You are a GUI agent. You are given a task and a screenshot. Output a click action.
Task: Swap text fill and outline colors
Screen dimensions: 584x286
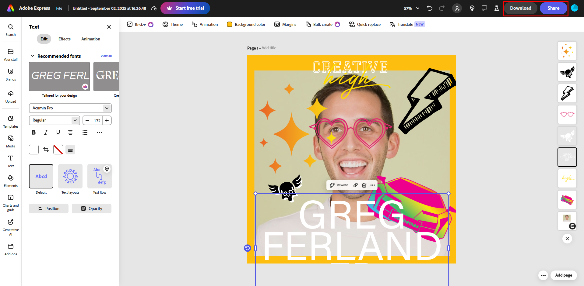[46, 150]
